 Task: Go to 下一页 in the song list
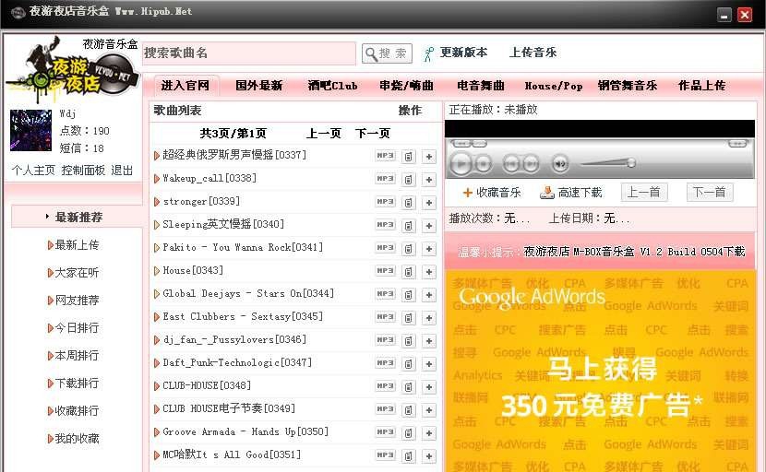tap(373, 134)
